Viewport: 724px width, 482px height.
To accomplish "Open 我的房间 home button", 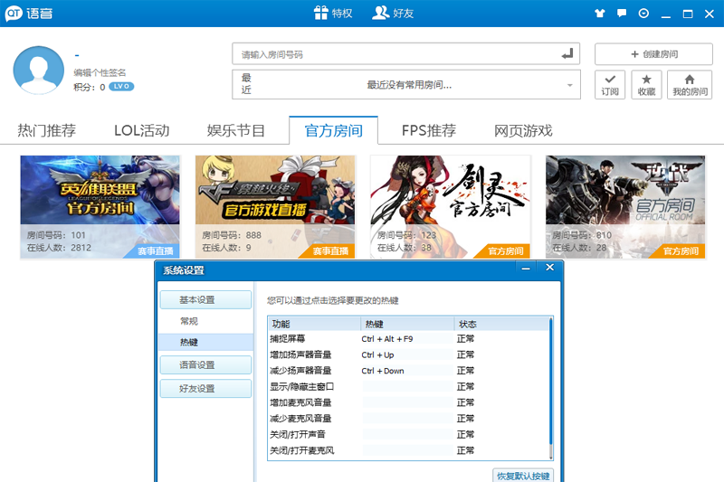I will pos(690,84).
